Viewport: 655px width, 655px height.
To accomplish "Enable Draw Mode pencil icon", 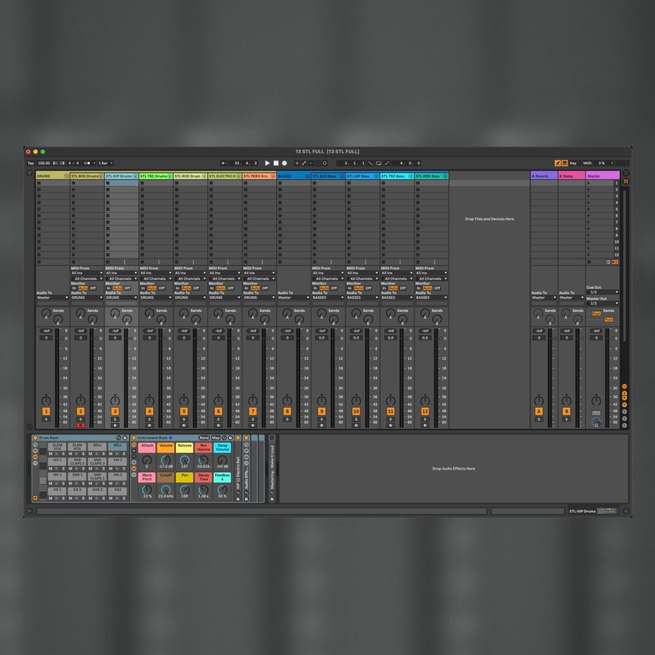I will tap(558, 163).
